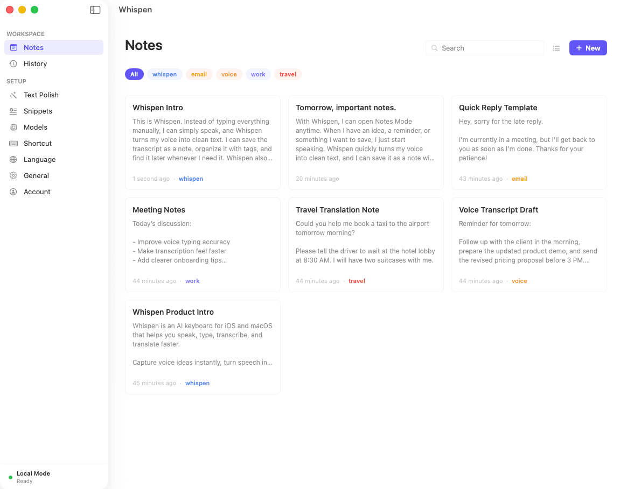The width and height of the screenshot is (620, 489).
Task: Click the Text Polish wand icon
Action: pyautogui.click(x=13, y=95)
